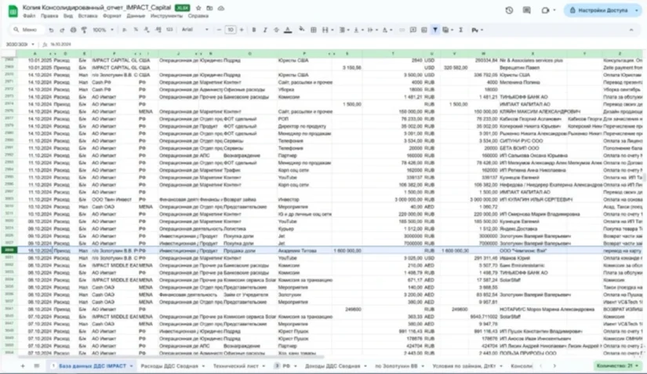Edit the font size field showing 10

coord(231,30)
